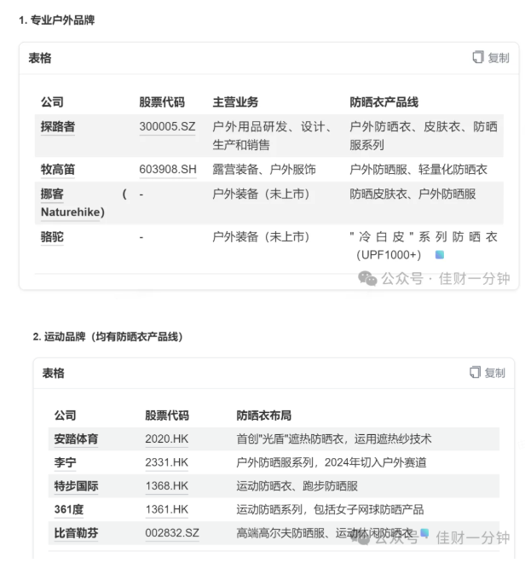525x563 pixels.
Task: Open stock code 1361.HK link
Action: 166,509
